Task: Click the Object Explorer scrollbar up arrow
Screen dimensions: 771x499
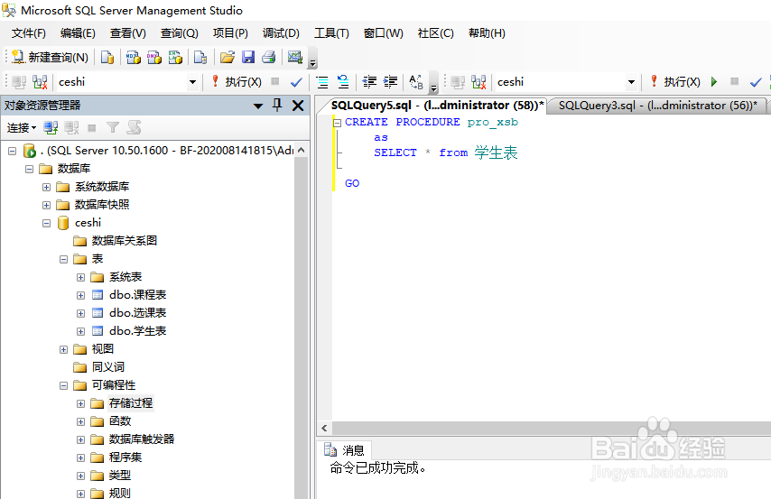Action: tap(301, 151)
